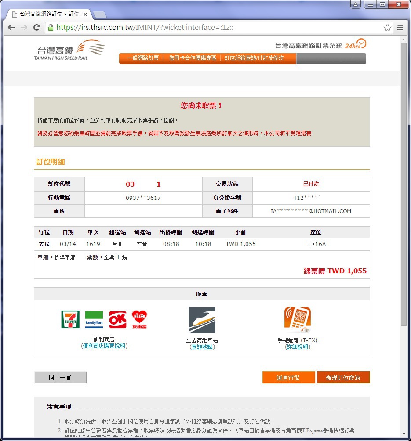Click the 訂位明細 section heading
The image size is (411, 441).
click(51, 162)
